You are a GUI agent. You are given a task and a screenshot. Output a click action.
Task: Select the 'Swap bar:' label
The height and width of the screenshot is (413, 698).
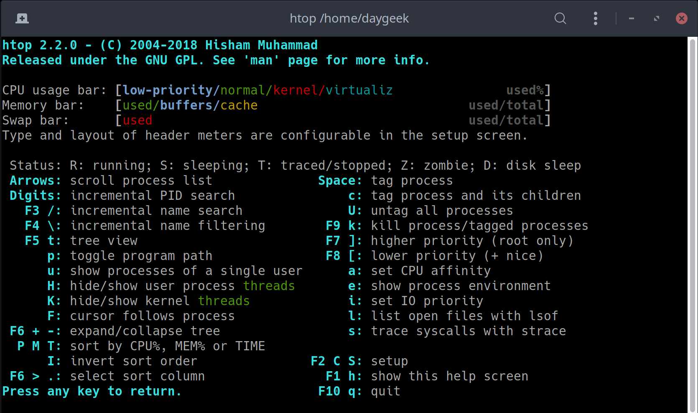[x=36, y=120]
